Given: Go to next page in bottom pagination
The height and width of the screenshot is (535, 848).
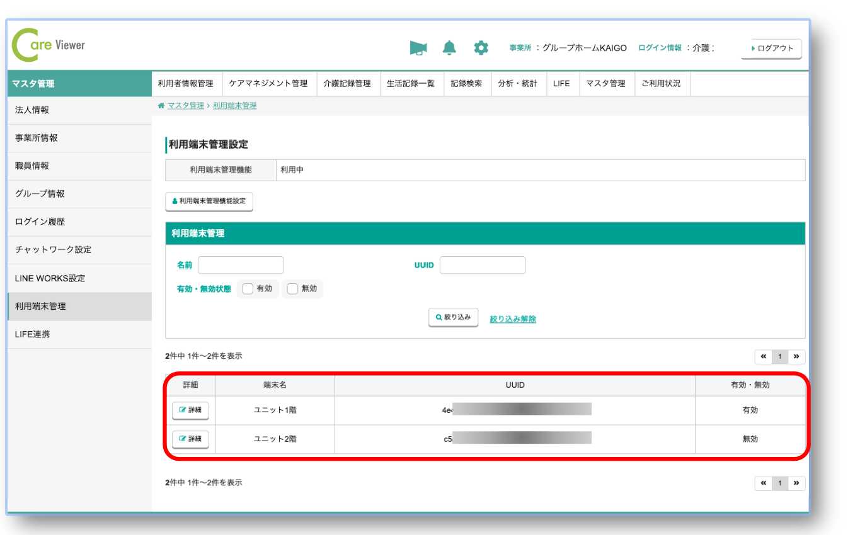Looking at the screenshot, I should coord(796,483).
